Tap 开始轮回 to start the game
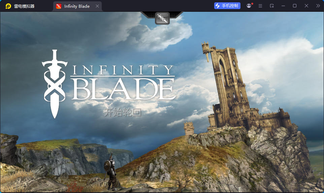This screenshot has height=193, width=324. (123, 112)
